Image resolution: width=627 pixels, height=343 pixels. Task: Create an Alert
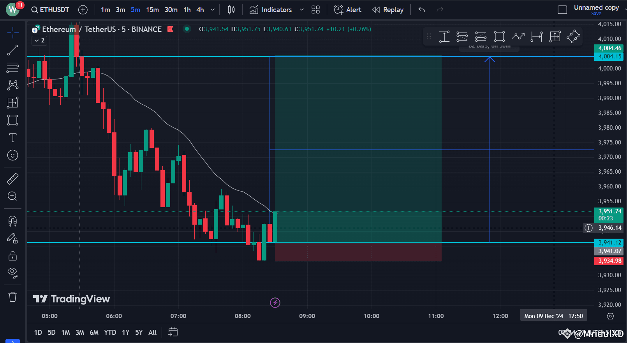348,10
